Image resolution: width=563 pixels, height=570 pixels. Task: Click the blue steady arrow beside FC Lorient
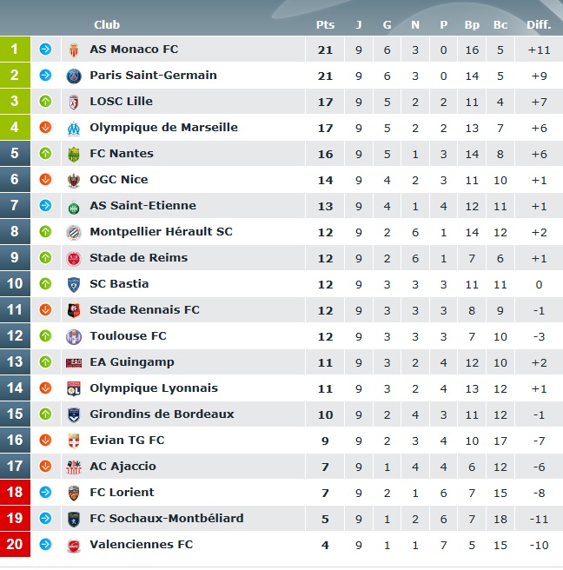(45, 492)
